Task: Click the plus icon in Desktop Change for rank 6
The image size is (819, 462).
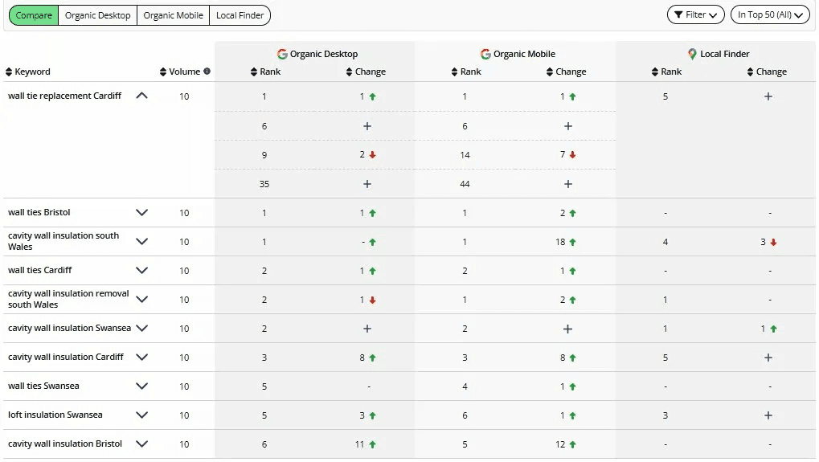Action: [x=367, y=126]
